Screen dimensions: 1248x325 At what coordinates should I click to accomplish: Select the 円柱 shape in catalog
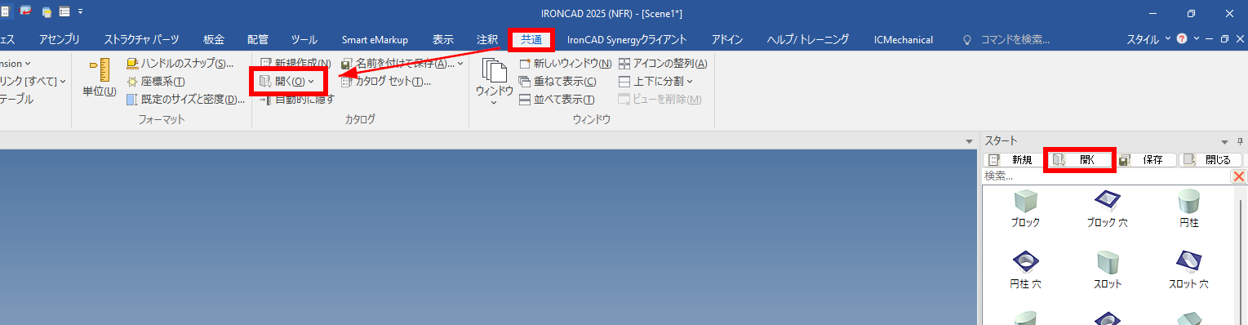click(x=1188, y=208)
